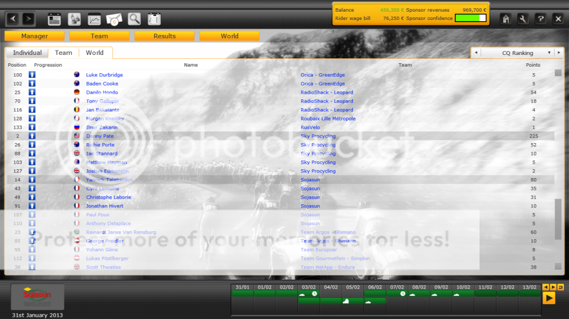Viewport: 569px width, 319px height.
Task: Select the 10/02 date on the timeline
Action: [463, 287]
